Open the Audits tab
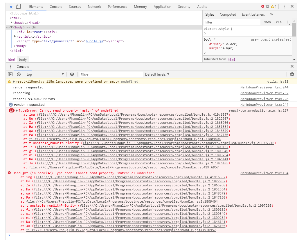 (x=202, y=7)
